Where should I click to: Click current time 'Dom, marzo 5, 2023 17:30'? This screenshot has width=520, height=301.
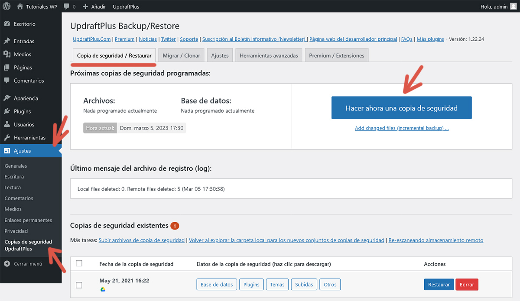click(x=152, y=128)
